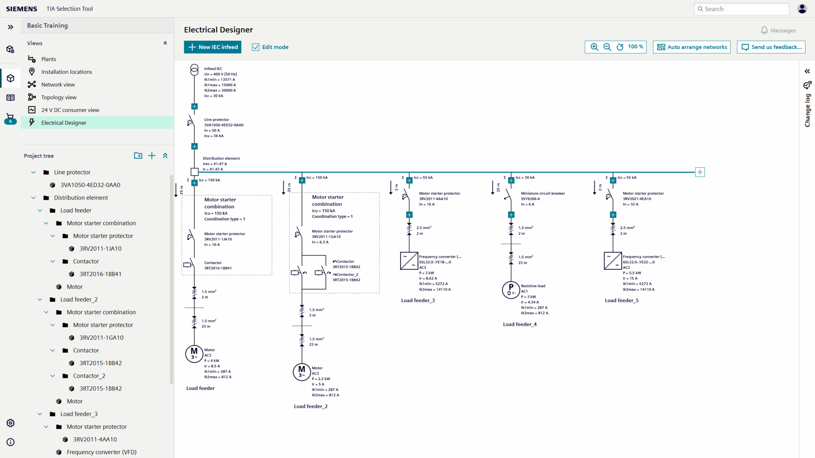This screenshot has width=815, height=458.
Task: Collapse the Views section chevron
Action: point(165,43)
